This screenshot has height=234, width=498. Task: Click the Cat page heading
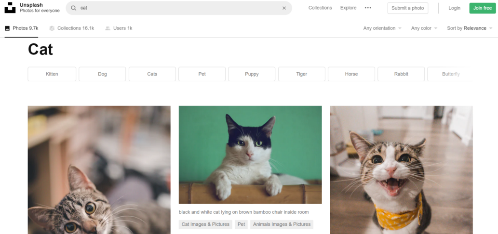(x=40, y=50)
